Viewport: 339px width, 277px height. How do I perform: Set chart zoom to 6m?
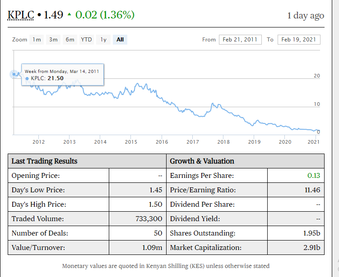point(70,40)
